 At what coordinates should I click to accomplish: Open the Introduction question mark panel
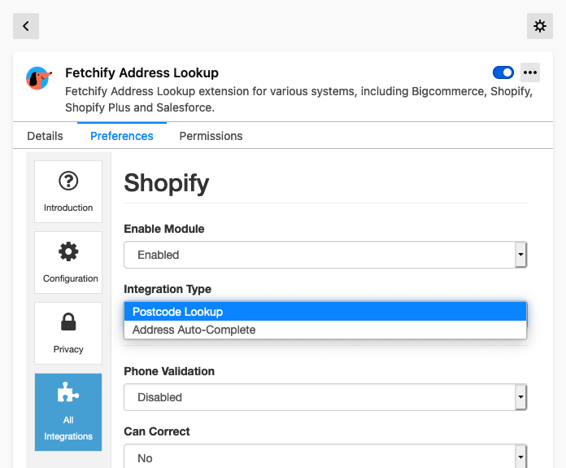68,191
